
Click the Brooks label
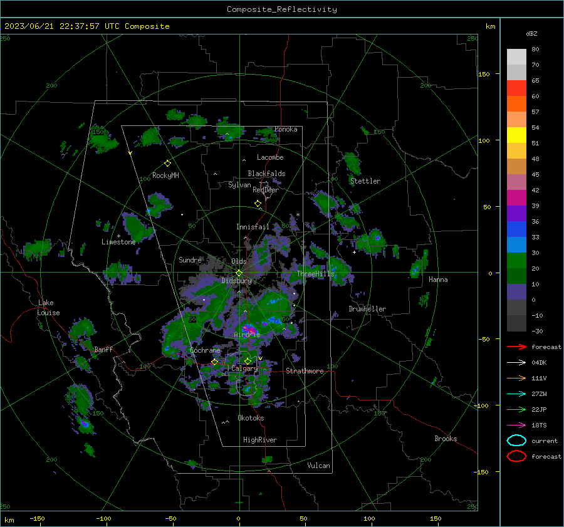click(x=446, y=439)
